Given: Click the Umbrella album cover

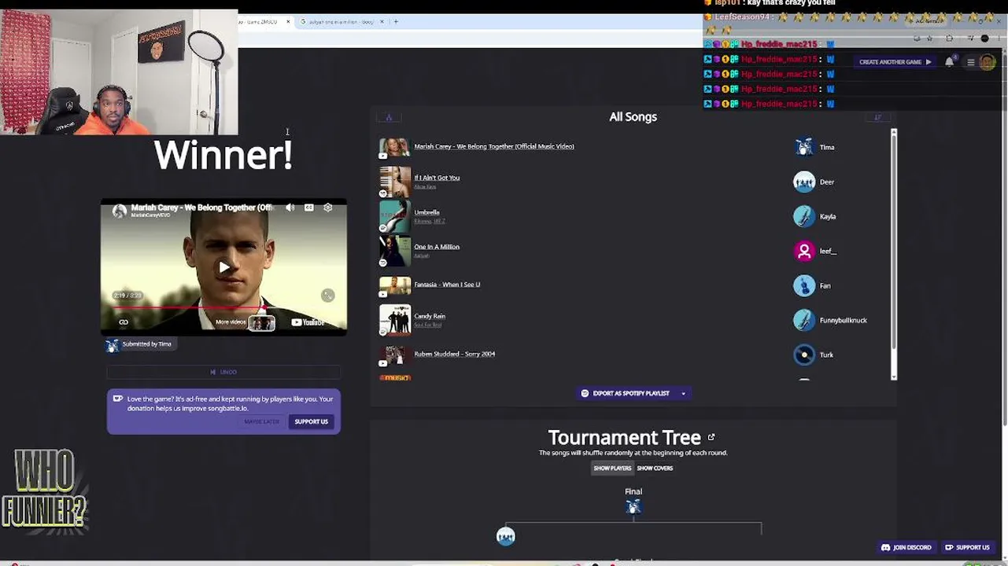Looking at the screenshot, I should point(395,216).
